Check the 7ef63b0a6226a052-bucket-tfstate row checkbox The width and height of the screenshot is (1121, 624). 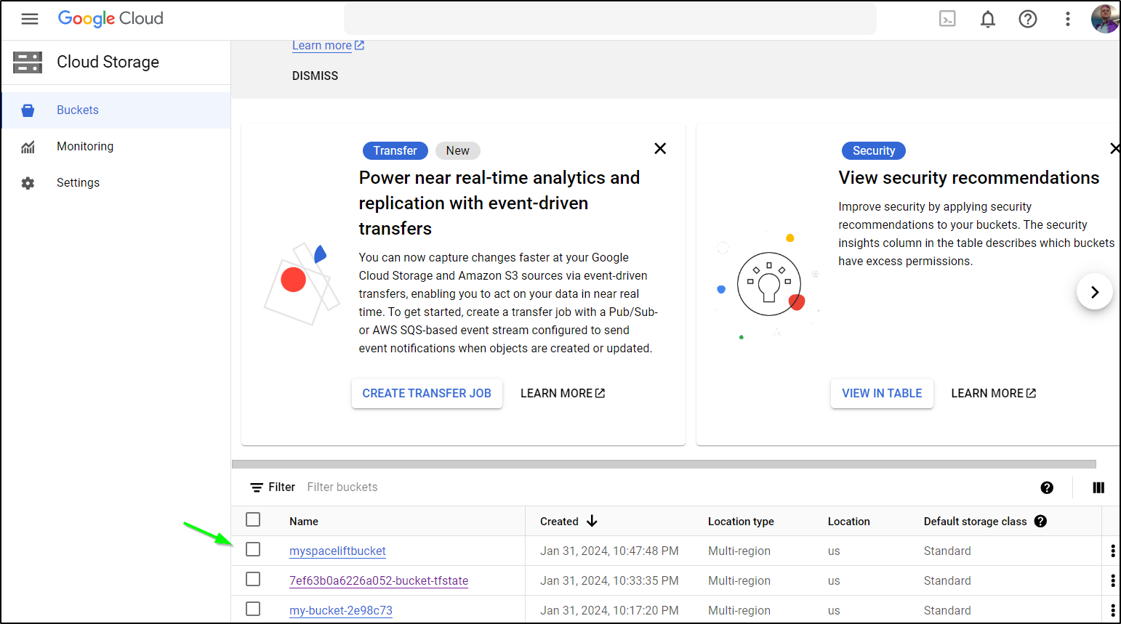point(253,579)
